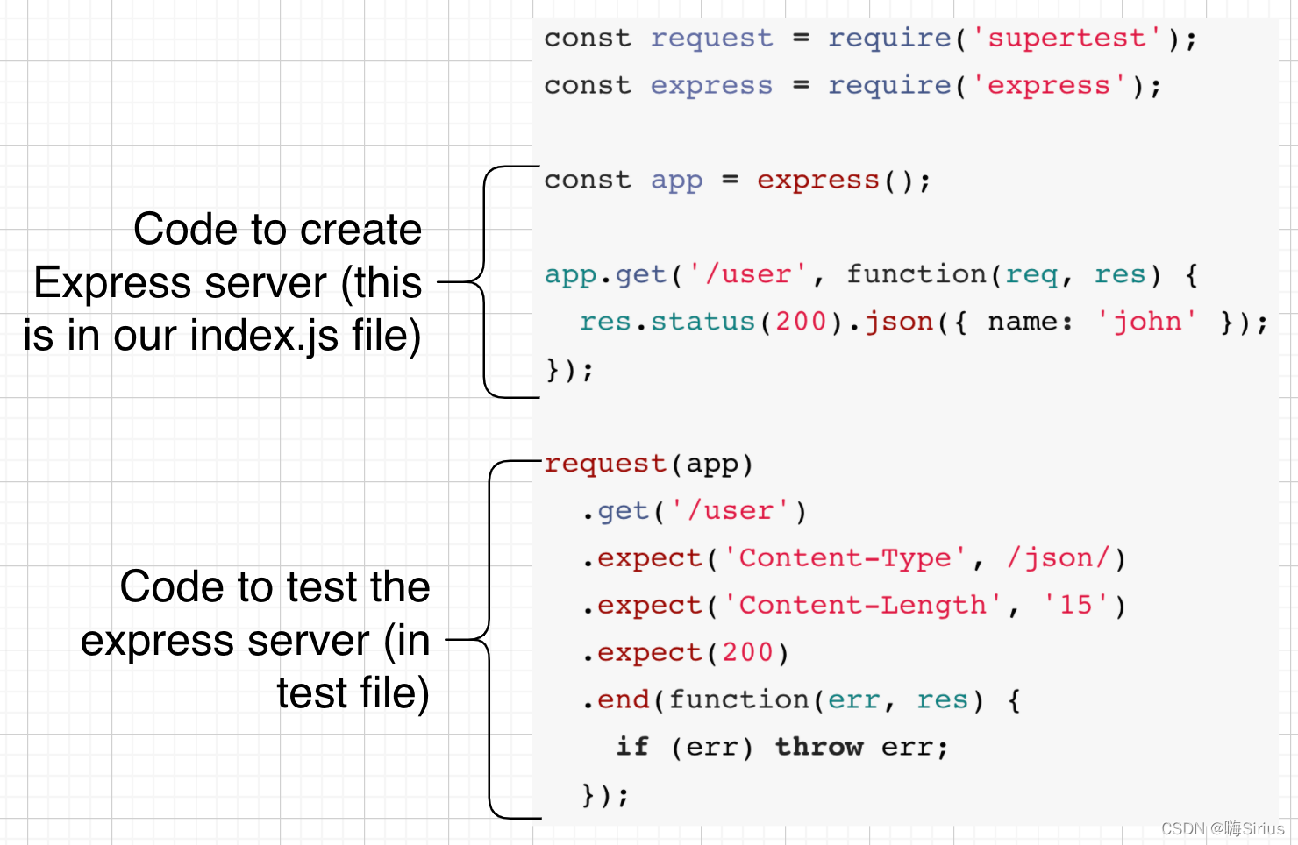This screenshot has width=1298, height=845.
Task: Click the line requiring 'express' module
Action: [x=852, y=86]
